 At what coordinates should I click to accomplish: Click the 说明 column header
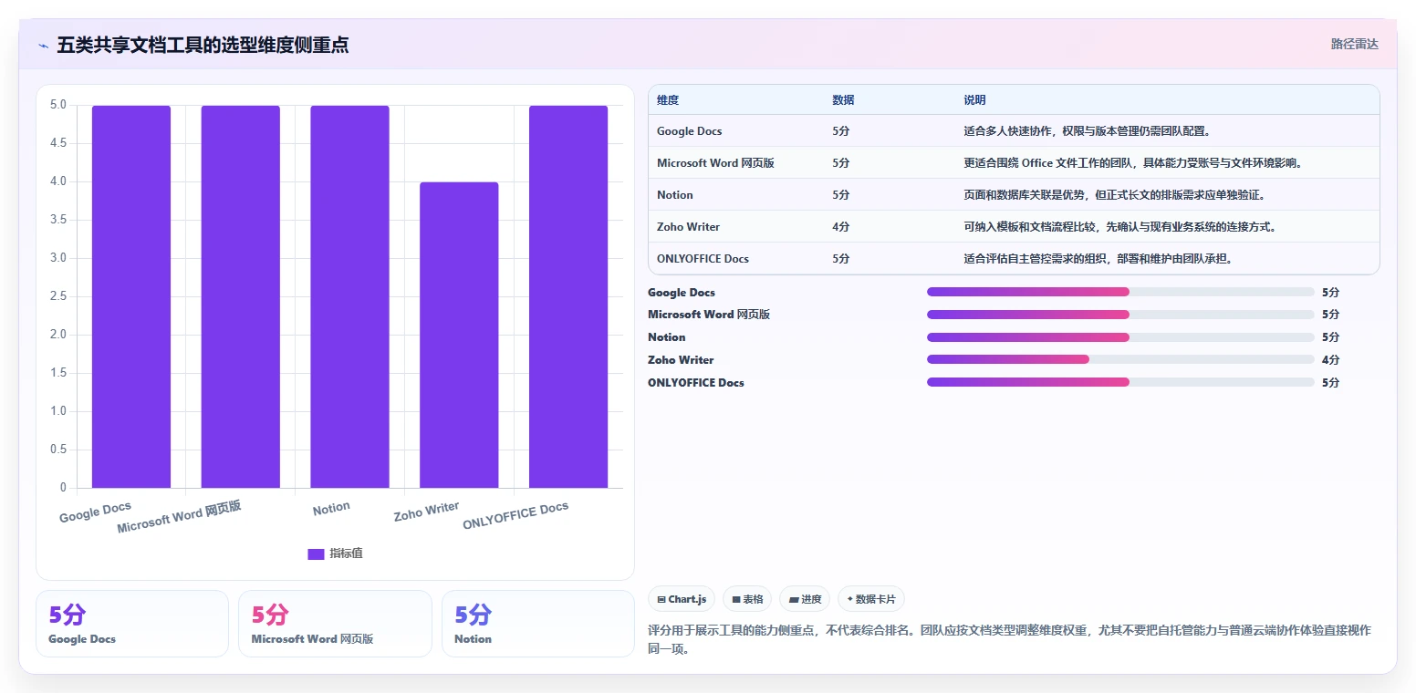pyautogui.click(x=974, y=100)
